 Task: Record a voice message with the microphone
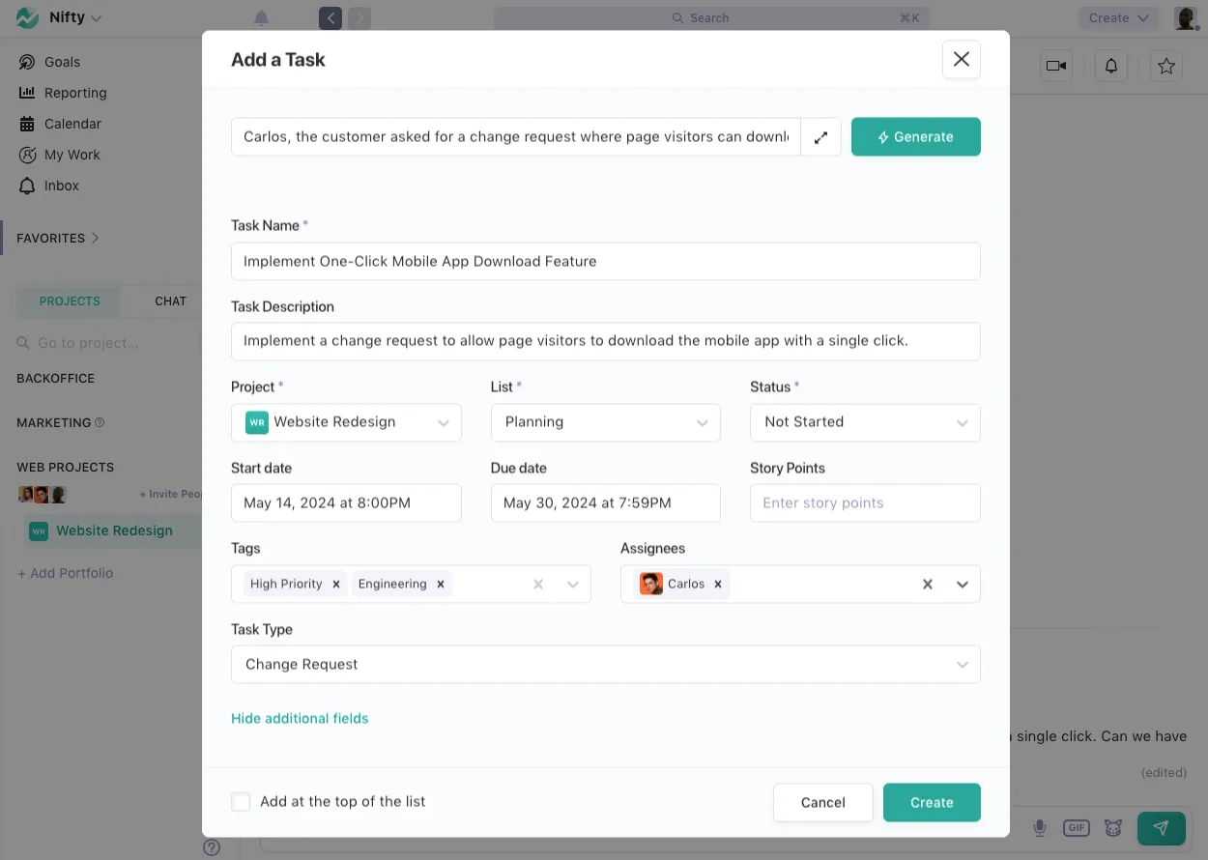1040,827
